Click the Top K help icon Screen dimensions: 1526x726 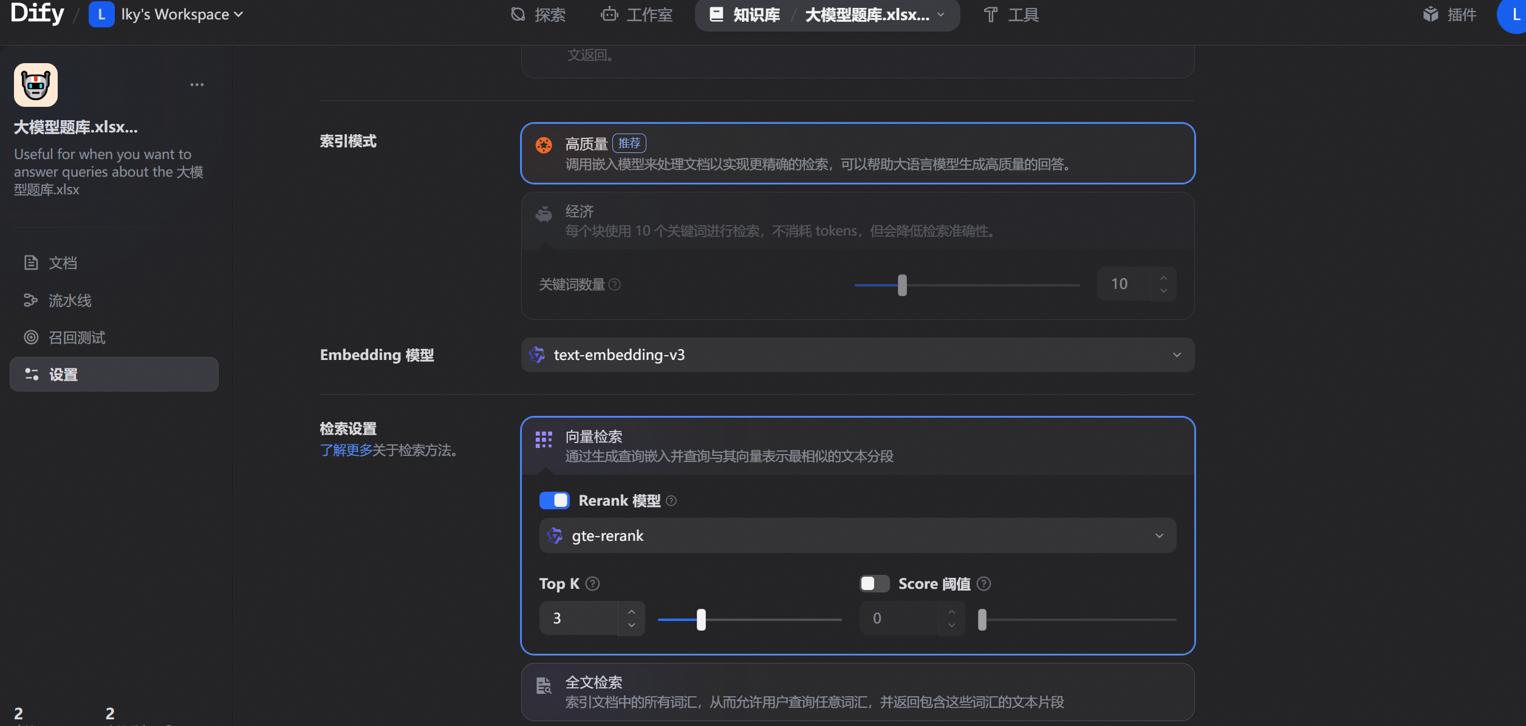pyautogui.click(x=593, y=584)
